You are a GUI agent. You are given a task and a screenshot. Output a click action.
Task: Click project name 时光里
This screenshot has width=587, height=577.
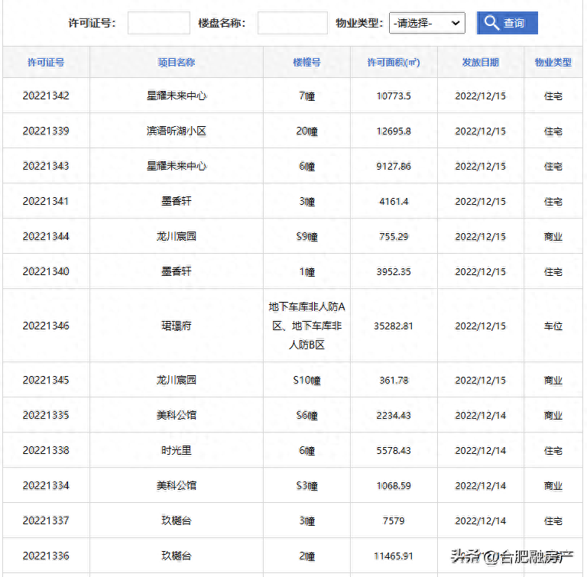[177, 450]
